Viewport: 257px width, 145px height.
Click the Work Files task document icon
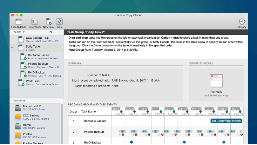(x=21, y=82)
